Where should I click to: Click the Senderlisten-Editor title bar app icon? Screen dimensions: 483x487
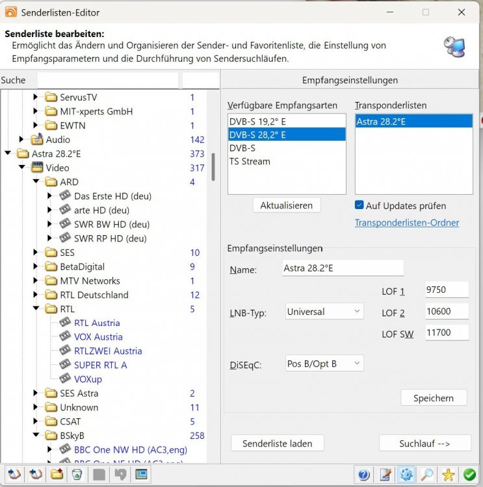11,12
